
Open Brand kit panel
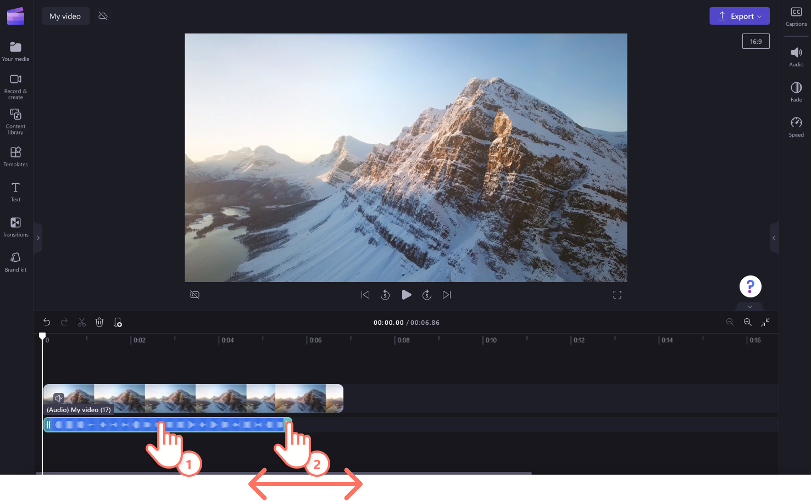coord(15,262)
